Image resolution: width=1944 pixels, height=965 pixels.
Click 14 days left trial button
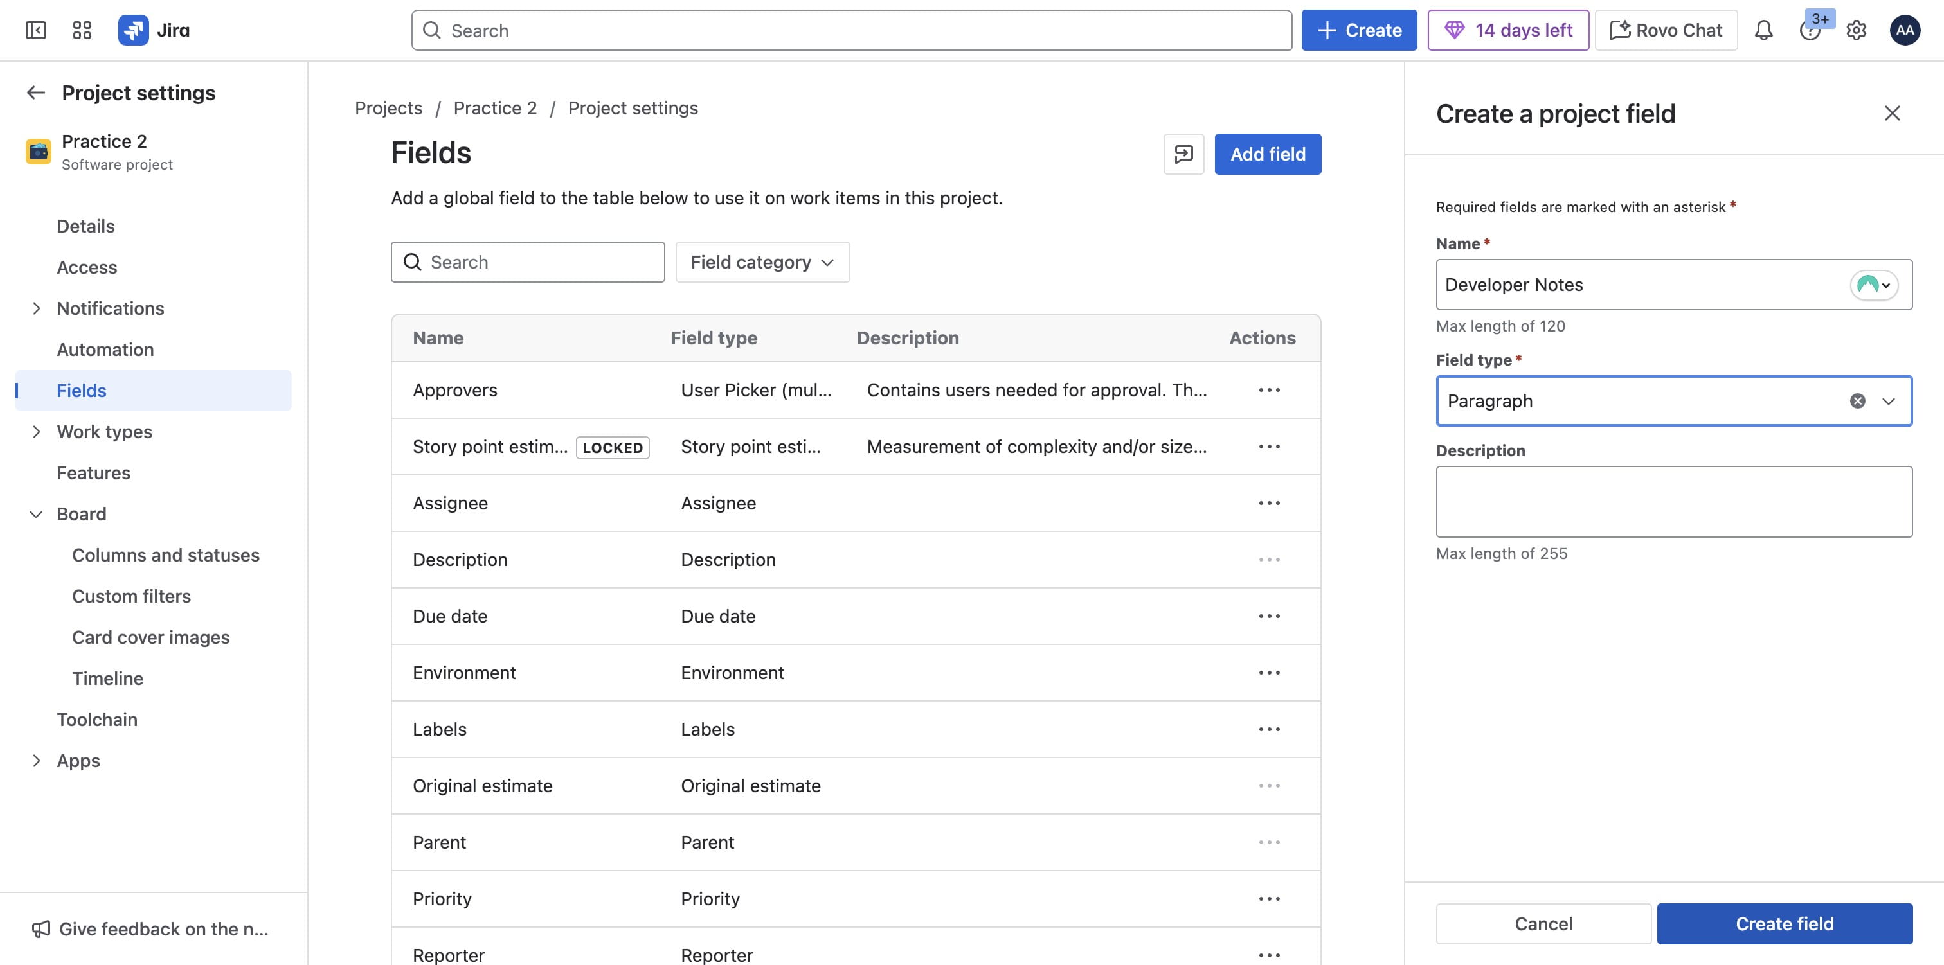point(1507,30)
